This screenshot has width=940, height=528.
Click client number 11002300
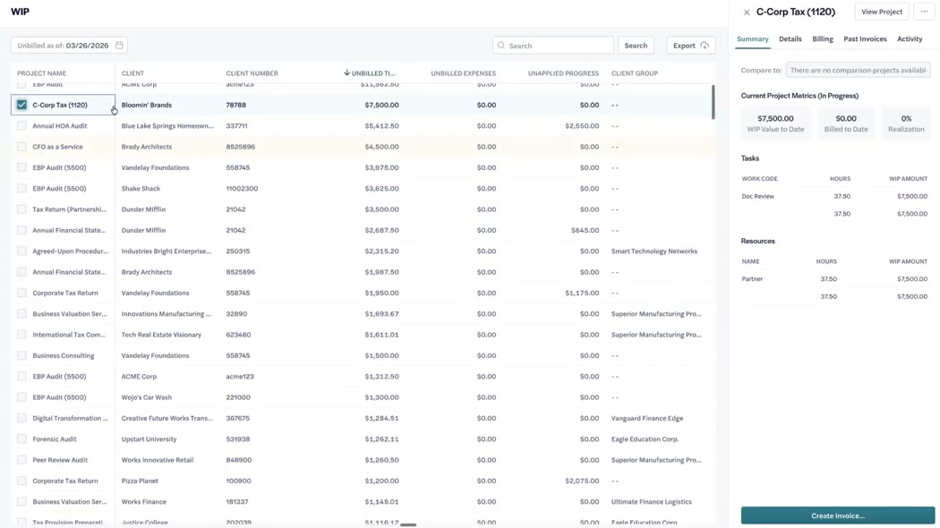[242, 188]
